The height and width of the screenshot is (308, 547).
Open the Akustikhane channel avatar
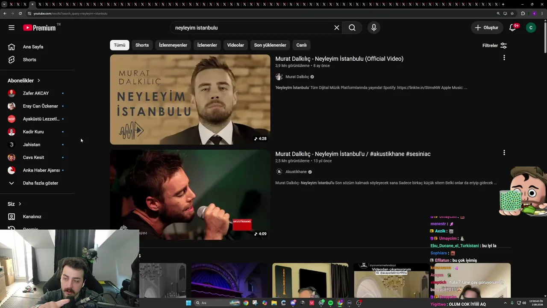click(x=279, y=172)
